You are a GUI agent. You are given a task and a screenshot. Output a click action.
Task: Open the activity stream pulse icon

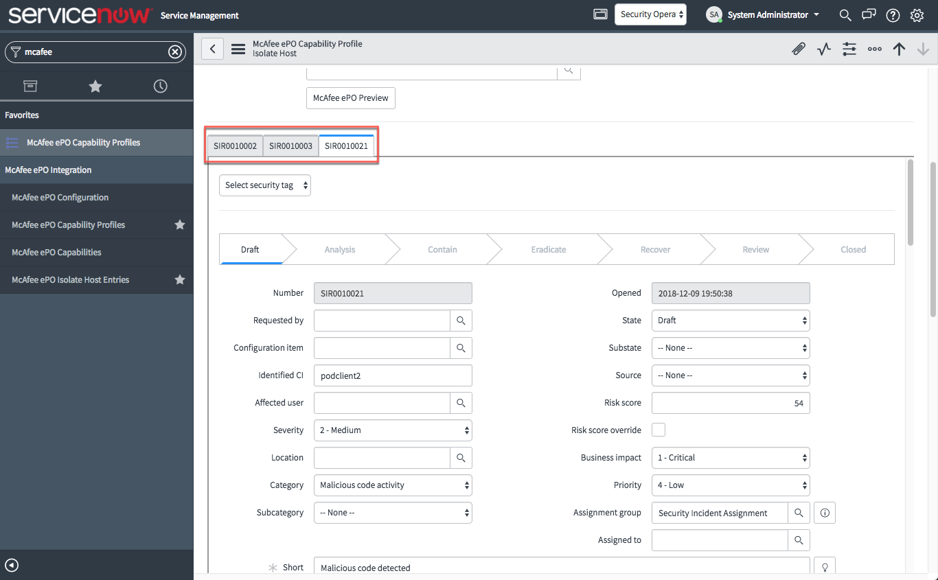coord(824,49)
